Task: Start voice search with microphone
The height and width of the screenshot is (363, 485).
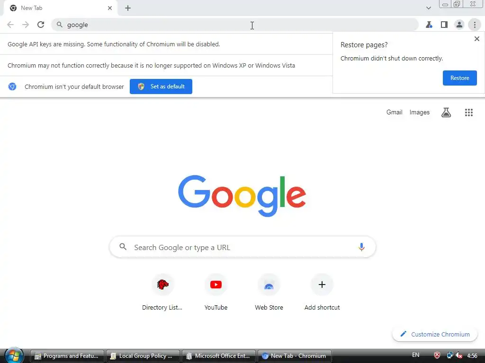Action: click(361, 247)
